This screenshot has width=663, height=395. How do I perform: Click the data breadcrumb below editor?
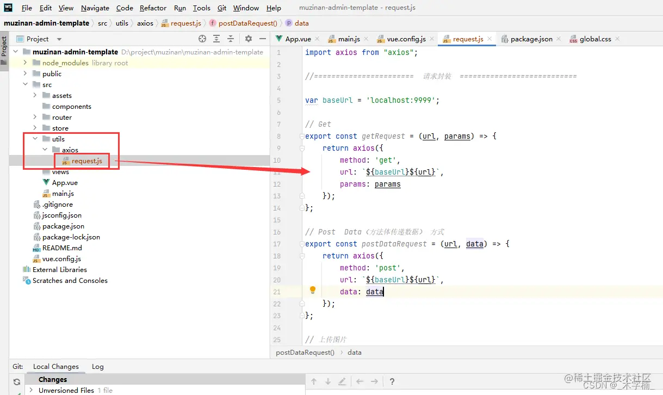click(355, 352)
